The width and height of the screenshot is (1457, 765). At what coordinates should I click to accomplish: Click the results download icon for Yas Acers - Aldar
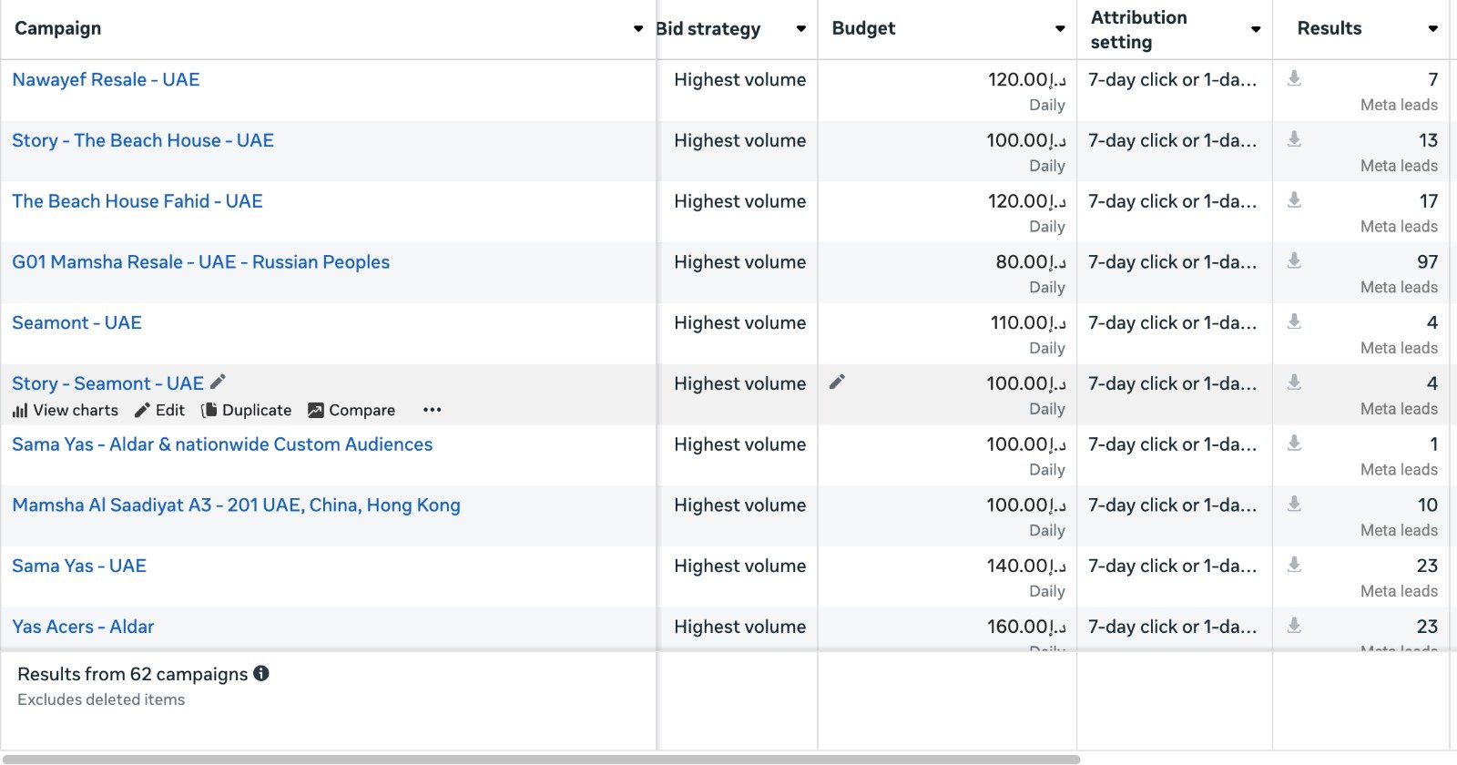click(1294, 626)
